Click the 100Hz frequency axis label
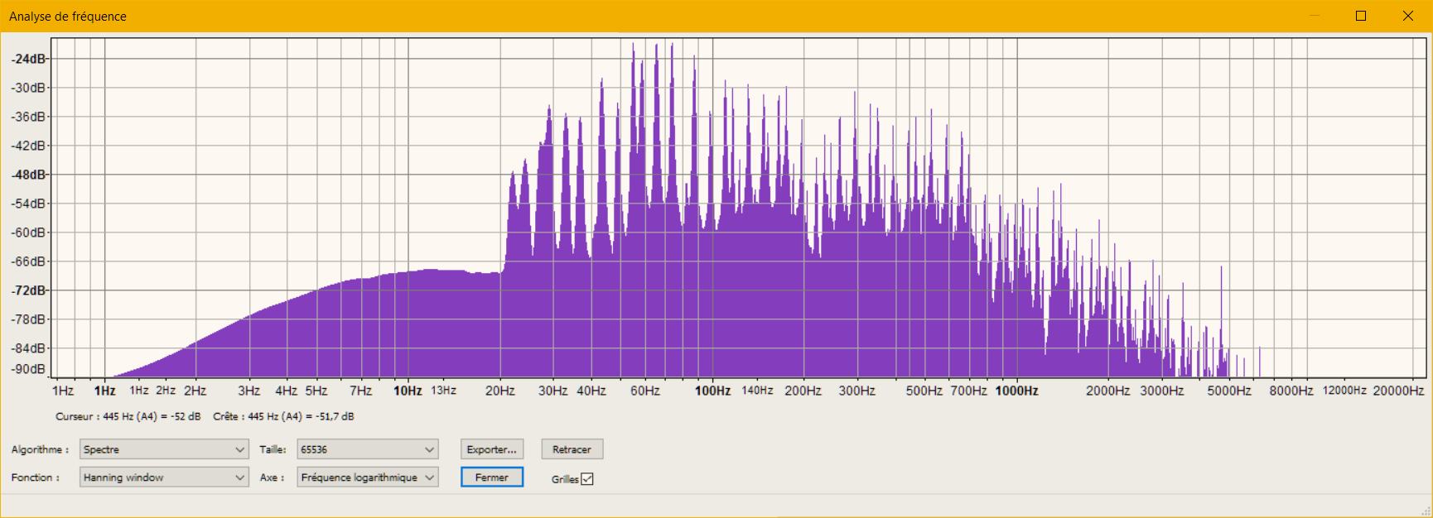 tap(712, 391)
